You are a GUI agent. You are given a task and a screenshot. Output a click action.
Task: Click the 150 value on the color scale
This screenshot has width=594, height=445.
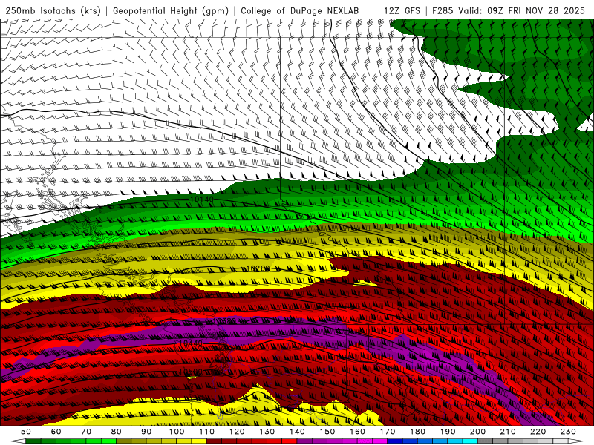click(x=327, y=432)
